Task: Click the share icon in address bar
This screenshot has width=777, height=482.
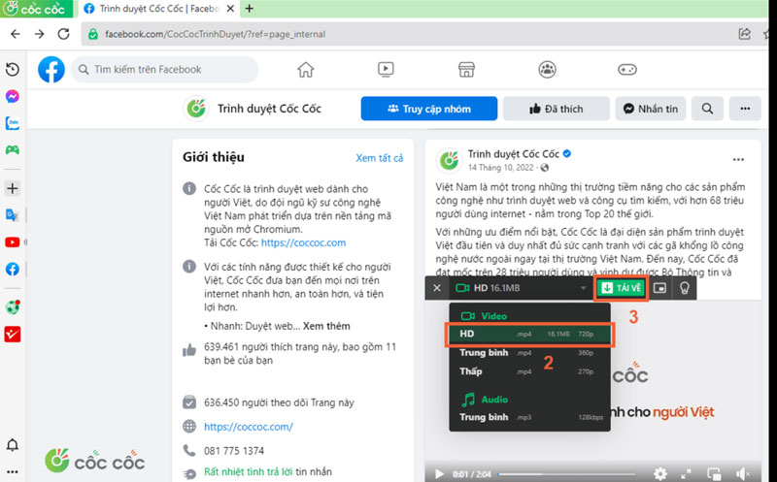Action: (x=744, y=34)
